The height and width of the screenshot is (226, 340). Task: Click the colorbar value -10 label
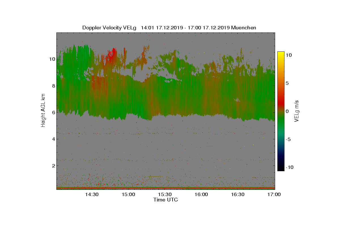(x=290, y=167)
